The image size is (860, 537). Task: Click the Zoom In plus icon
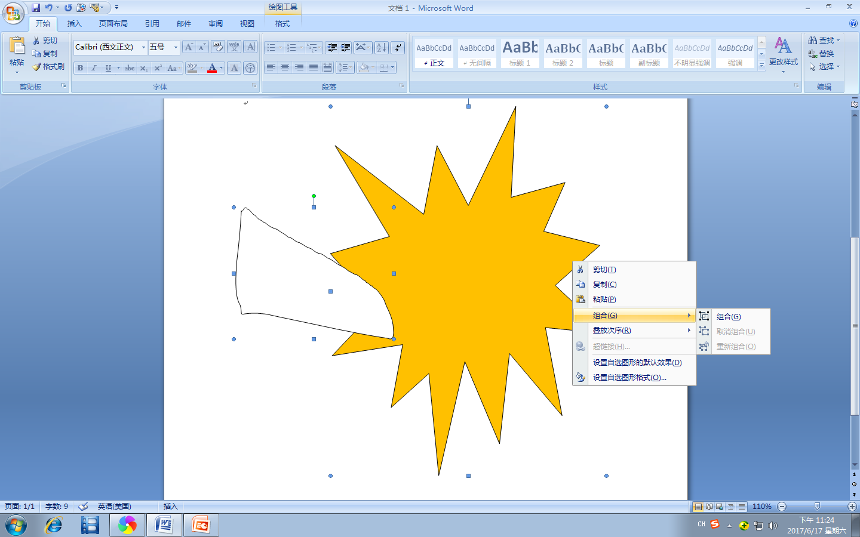point(852,507)
